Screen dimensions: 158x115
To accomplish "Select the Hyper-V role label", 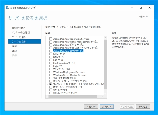I will click(x=57, y=66).
